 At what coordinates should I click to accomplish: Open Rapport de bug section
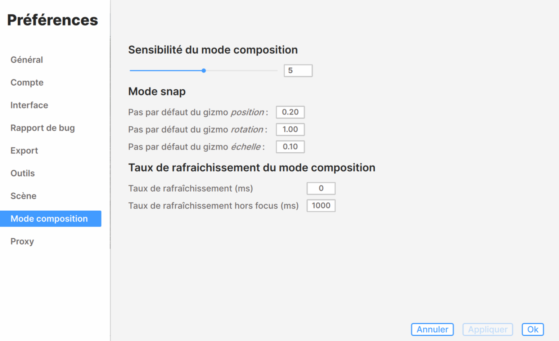[x=42, y=128]
